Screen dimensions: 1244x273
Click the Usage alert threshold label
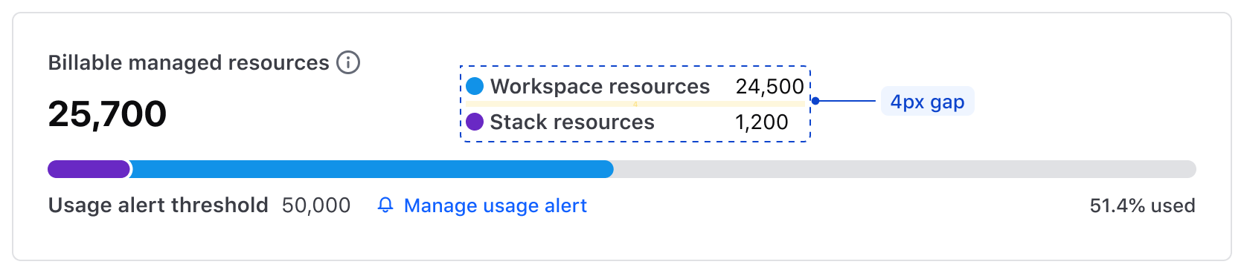(x=158, y=205)
